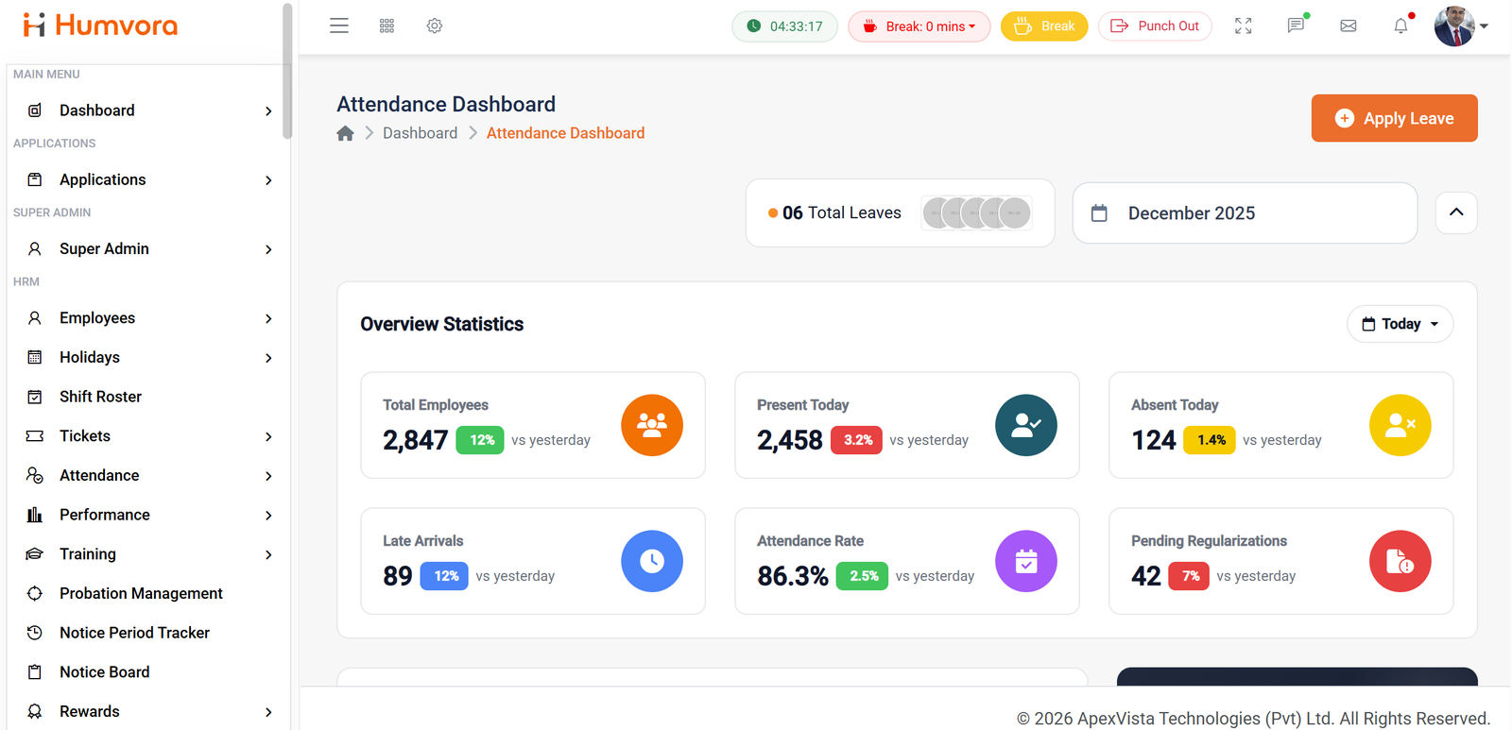Open the chat messages icon
Screen dimensions: 1512x730
pos(1297,25)
